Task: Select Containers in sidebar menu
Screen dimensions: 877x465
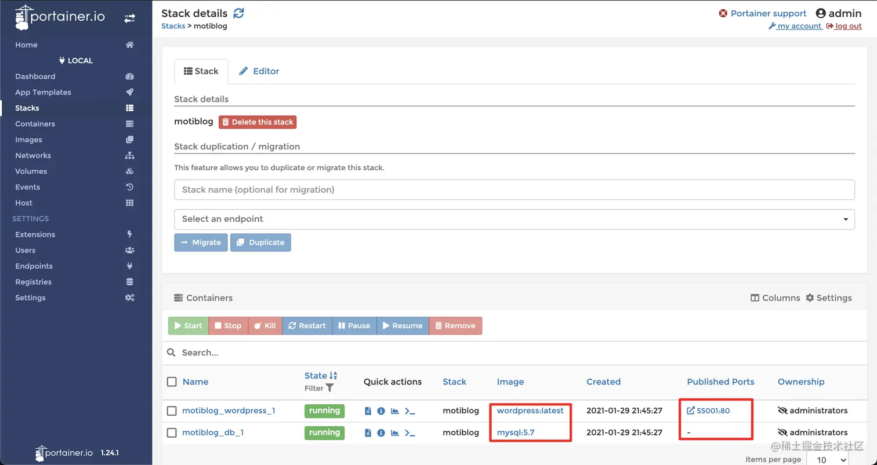Action: pyautogui.click(x=35, y=124)
